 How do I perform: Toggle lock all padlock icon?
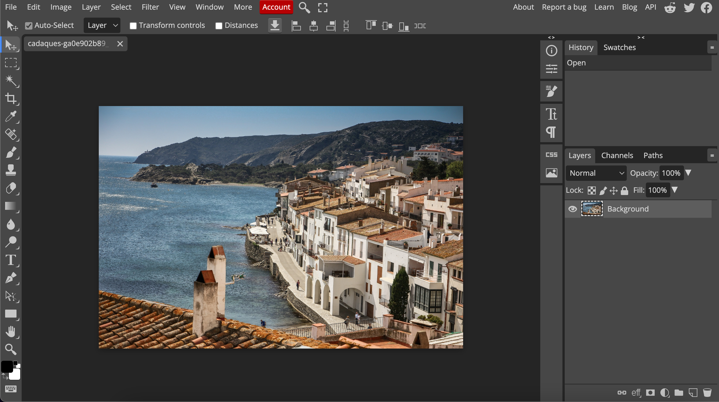click(624, 190)
